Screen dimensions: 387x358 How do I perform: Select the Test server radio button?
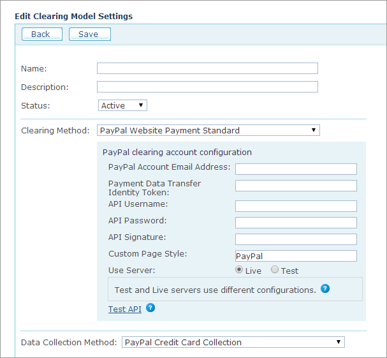pyautogui.click(x=275, y=269)
